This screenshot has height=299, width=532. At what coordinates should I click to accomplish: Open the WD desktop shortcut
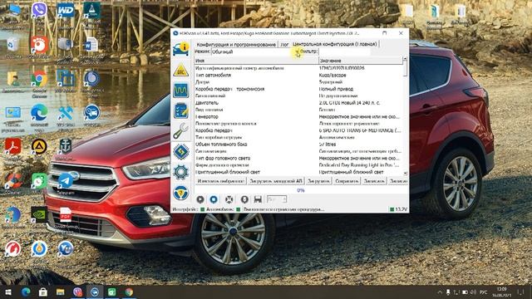[65, 10]
